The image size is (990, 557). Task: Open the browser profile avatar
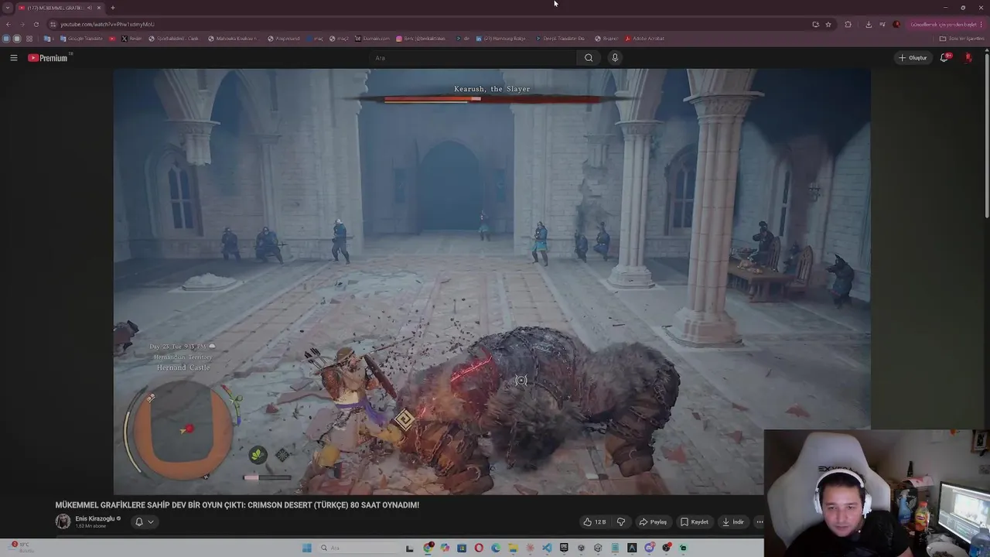coord(896,24)
